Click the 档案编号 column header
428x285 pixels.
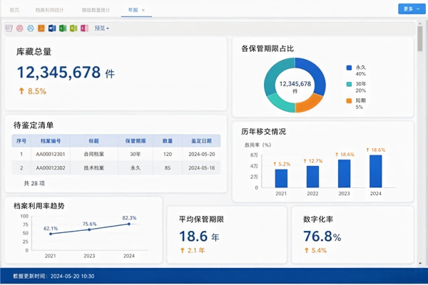(x=51, y=141)
